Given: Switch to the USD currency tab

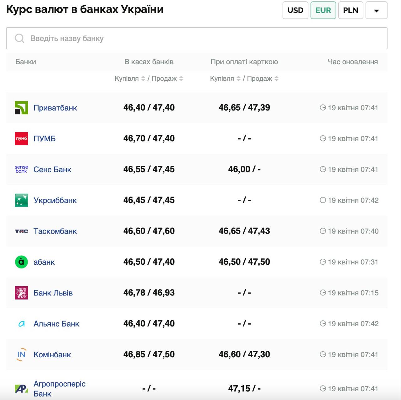Looking at the screenshot, I should [x=295, y=10].
